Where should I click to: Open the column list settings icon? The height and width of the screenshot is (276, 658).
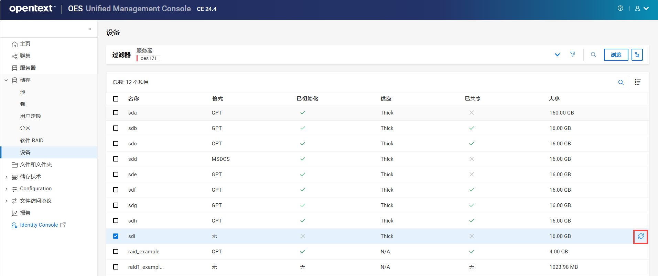[637, 82]
